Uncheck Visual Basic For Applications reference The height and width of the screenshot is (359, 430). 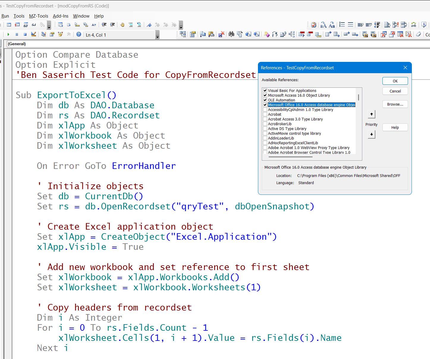(x=265, y=90)
